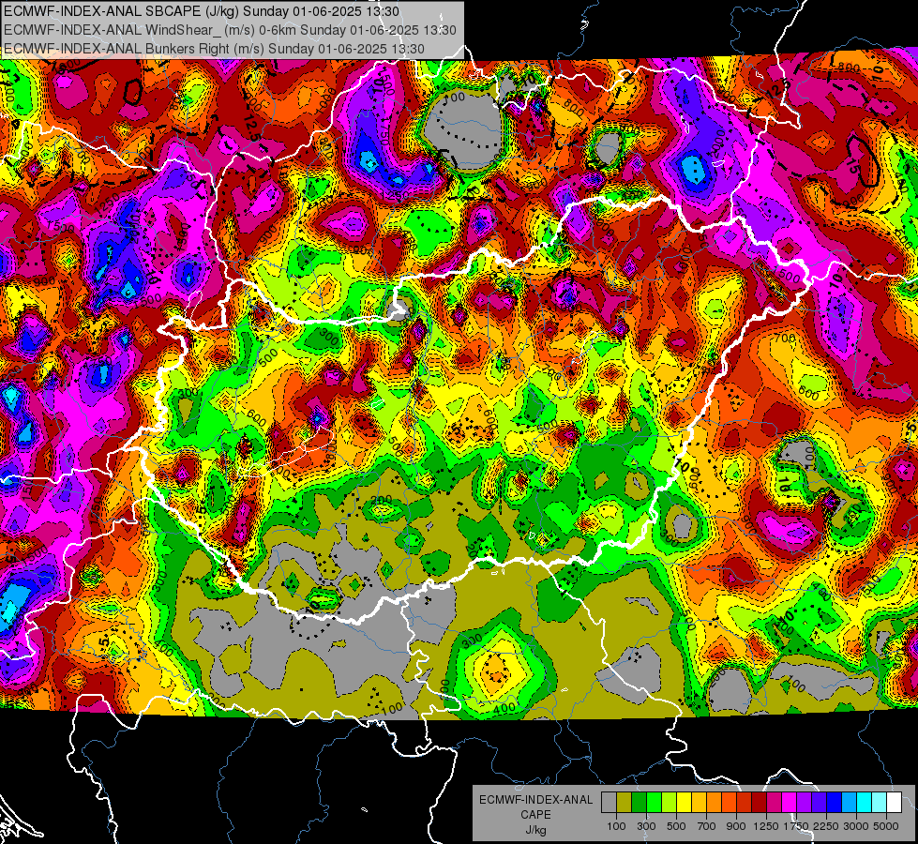Click the 100 legend tick label

(616, 826)
